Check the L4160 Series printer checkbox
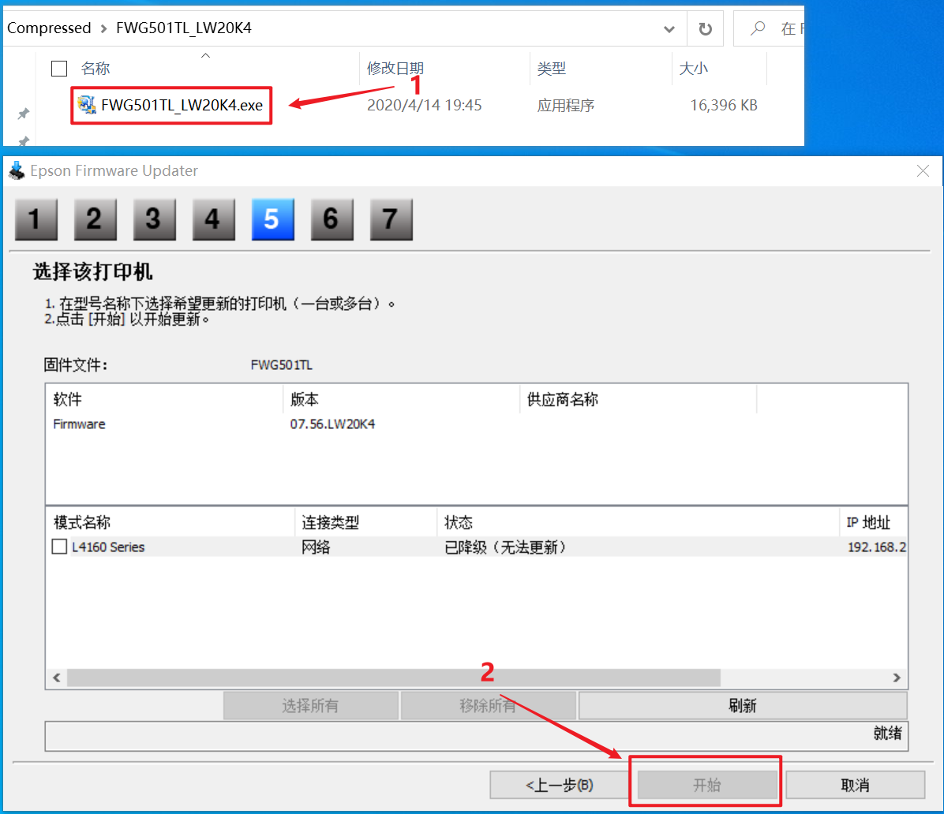This screenshot has height=814, width=944. pyautogui.click(x=59, y=547)
